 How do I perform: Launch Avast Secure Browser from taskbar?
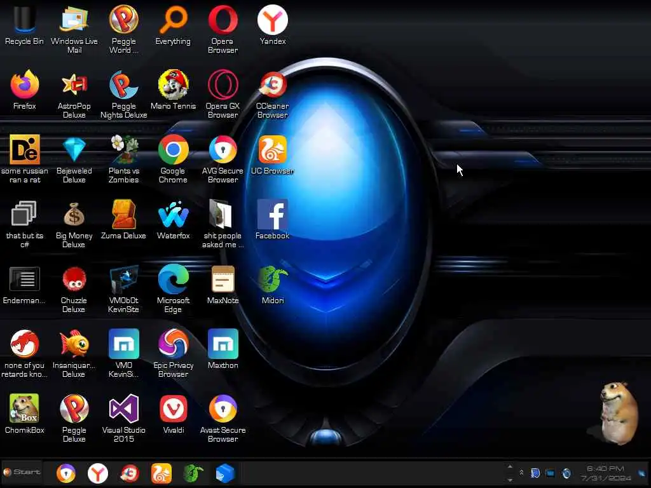(x=66, y=473)
